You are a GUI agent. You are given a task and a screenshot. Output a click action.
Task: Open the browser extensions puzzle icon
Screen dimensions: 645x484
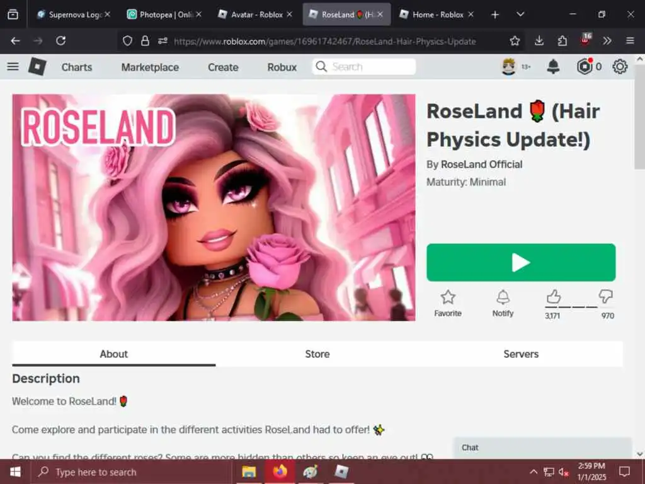(x=562, y=41)
